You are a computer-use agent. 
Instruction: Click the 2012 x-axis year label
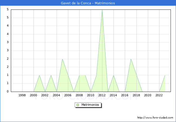(x=102, y=95)
